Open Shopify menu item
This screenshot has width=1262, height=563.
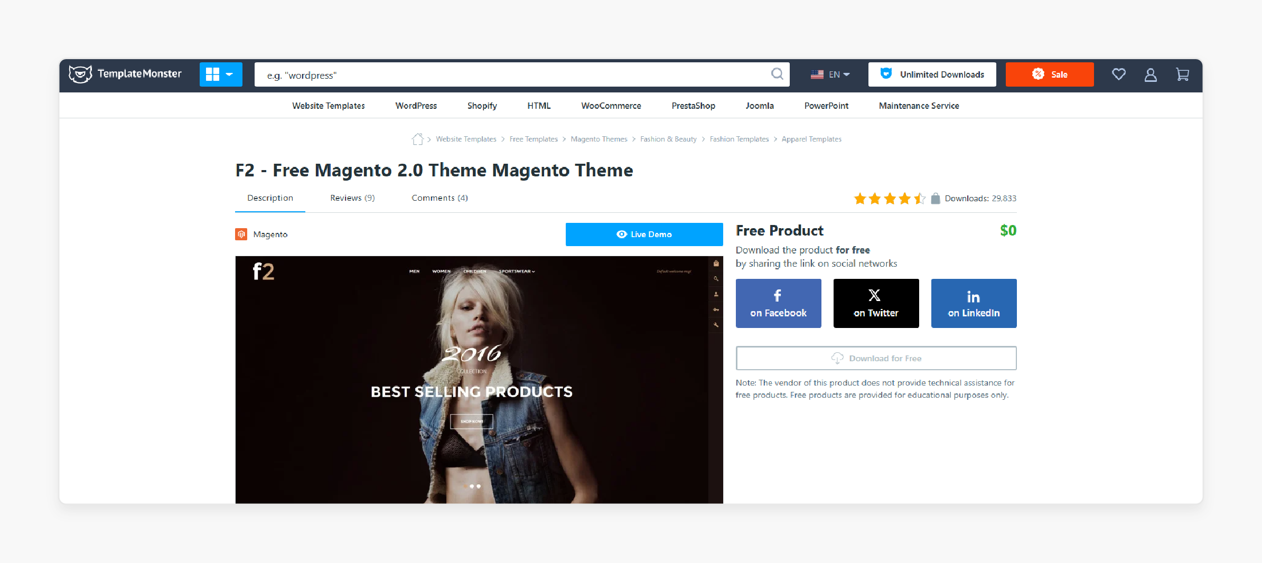(482, 106)
